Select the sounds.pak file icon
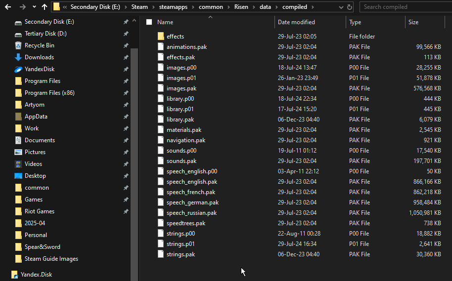 pos(161,161)
